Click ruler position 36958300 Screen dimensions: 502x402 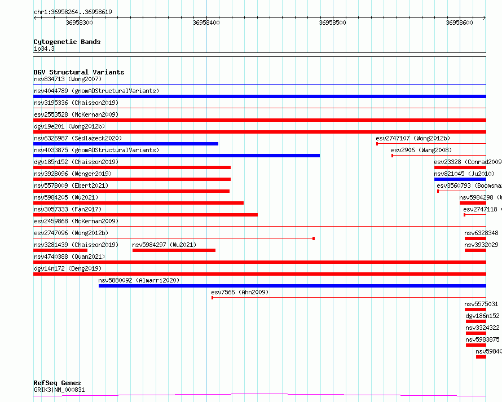[79, 23]
